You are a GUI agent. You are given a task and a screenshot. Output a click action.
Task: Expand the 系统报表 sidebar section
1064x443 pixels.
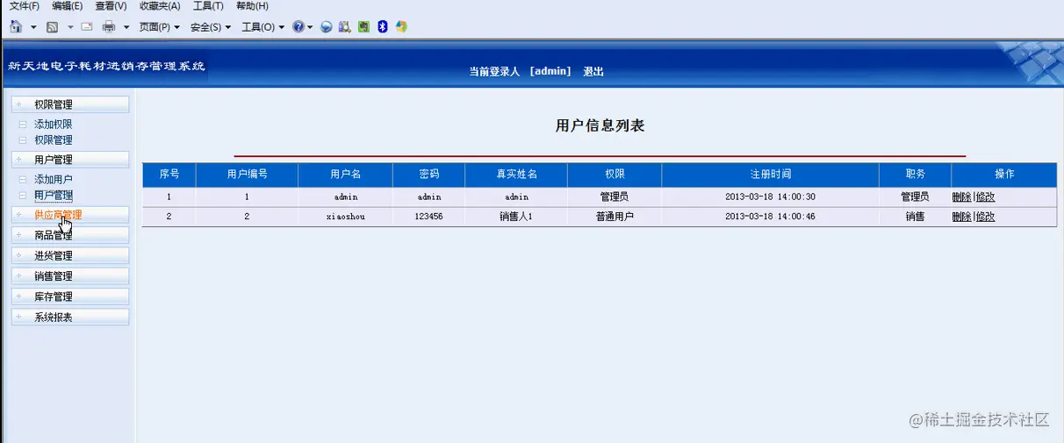tap(70, 318)
